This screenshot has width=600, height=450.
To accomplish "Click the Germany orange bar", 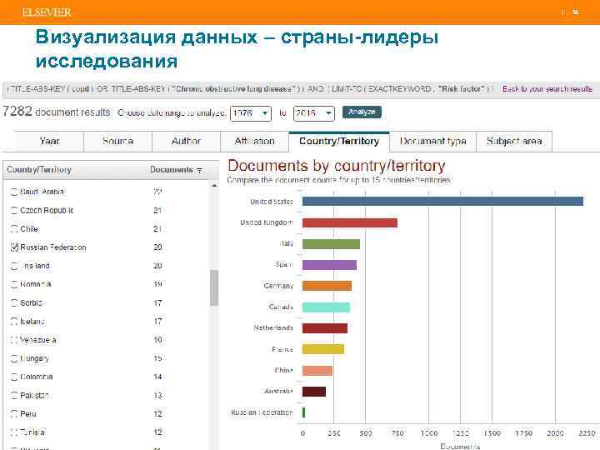I will [x=327, y=286].
